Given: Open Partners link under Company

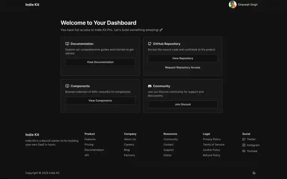Looking at the screenshot, I should pos(129,155).
